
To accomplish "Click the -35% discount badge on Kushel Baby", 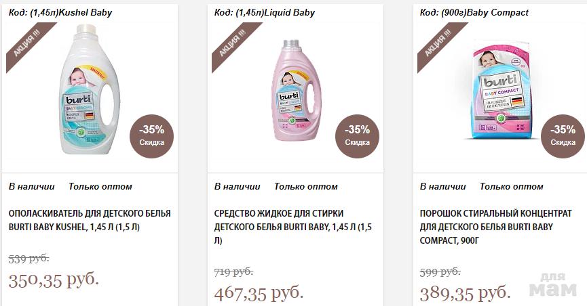I will tap(151, 135).
